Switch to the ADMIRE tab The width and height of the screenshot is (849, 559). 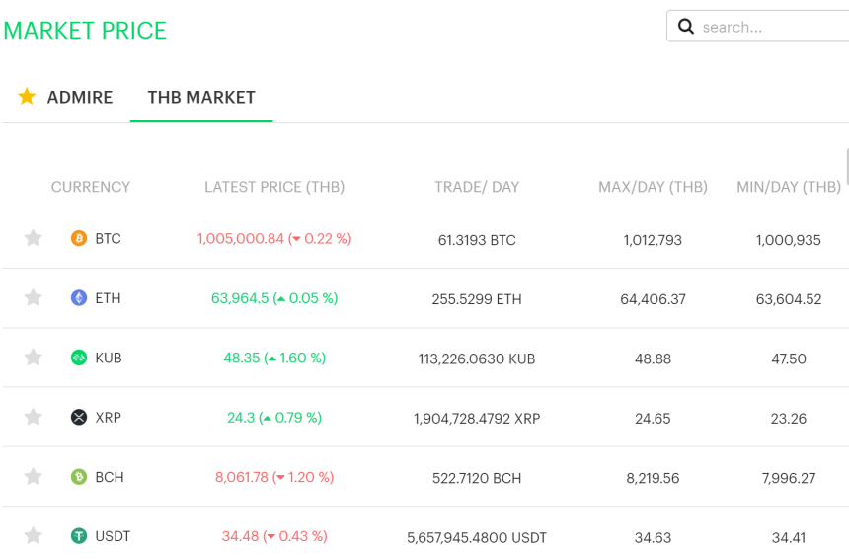point(79,97)
